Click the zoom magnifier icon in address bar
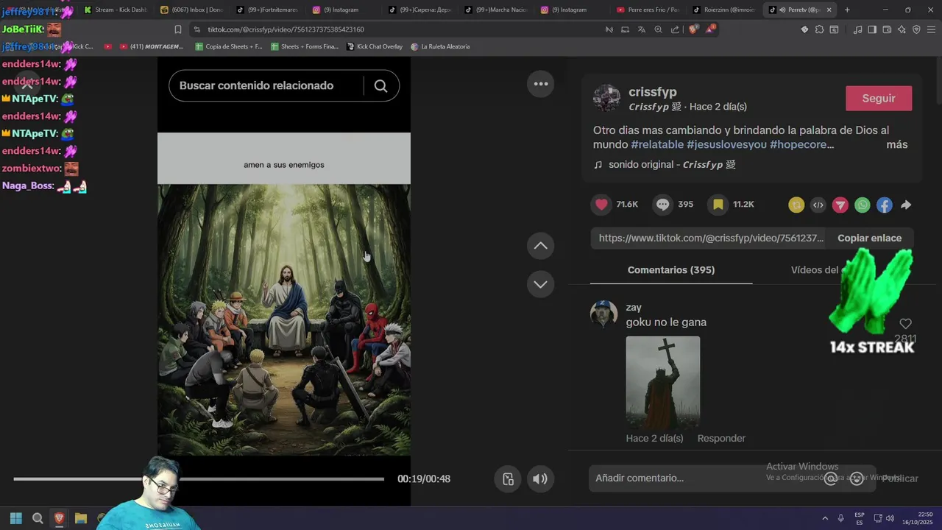This screenshot has height=530, width=942. coord(659,29)
